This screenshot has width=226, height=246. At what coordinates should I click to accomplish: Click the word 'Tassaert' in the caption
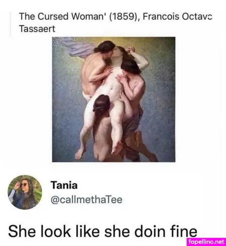point(37,29)
